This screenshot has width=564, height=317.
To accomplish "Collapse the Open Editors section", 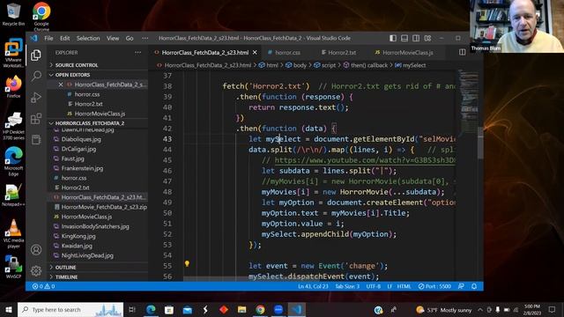I will click(x=98, y=75).
